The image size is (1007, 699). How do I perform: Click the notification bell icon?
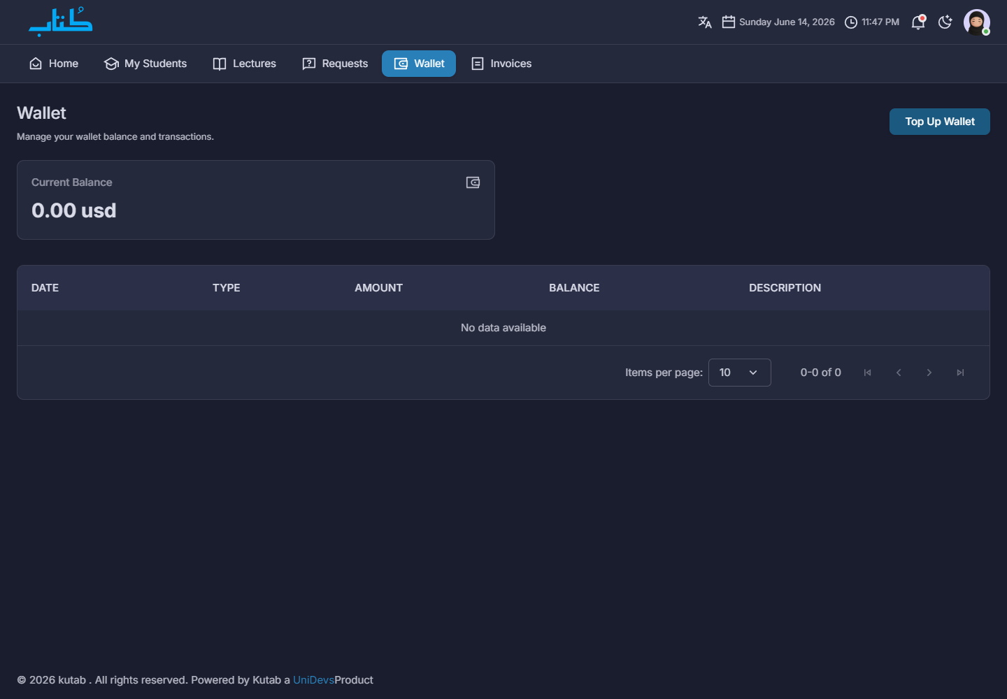[x=918, y=22]
